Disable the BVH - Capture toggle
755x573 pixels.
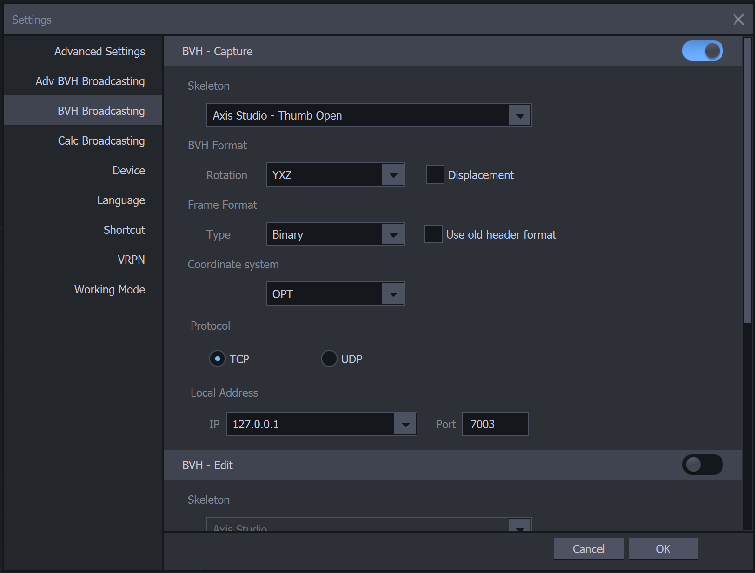coord(702,51)
